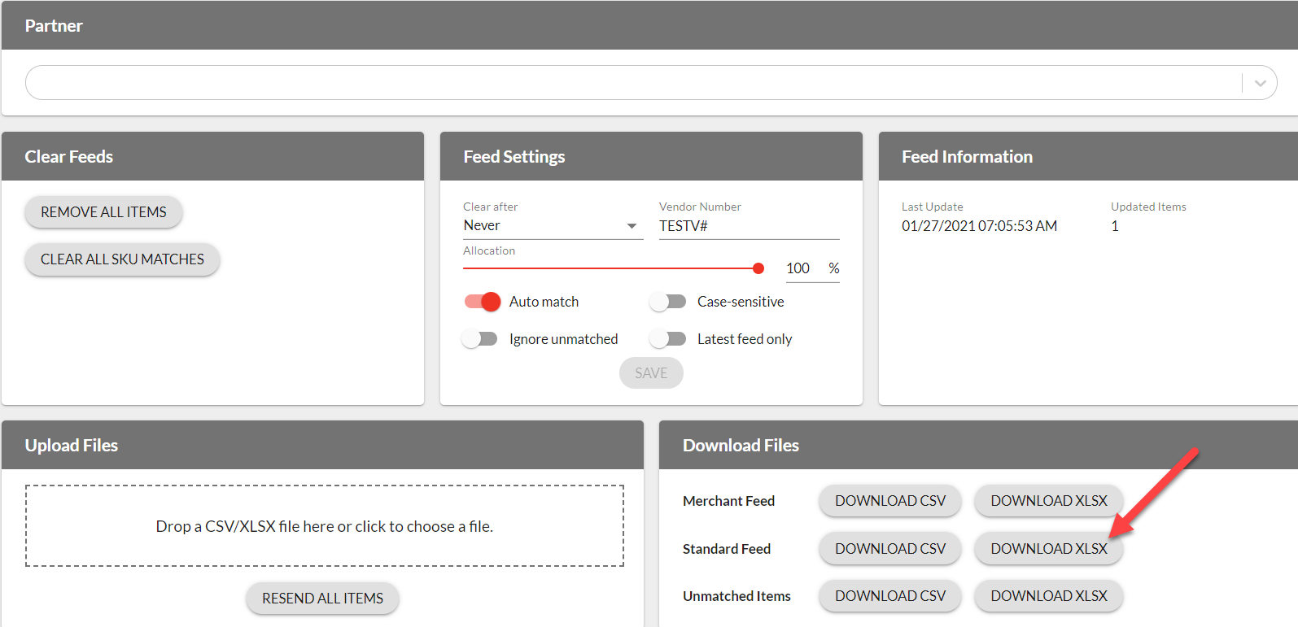Click Resend All Items button

(322, 599)
